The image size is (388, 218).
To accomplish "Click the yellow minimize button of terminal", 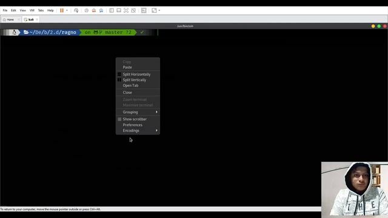I will click(x=373, y=26).
